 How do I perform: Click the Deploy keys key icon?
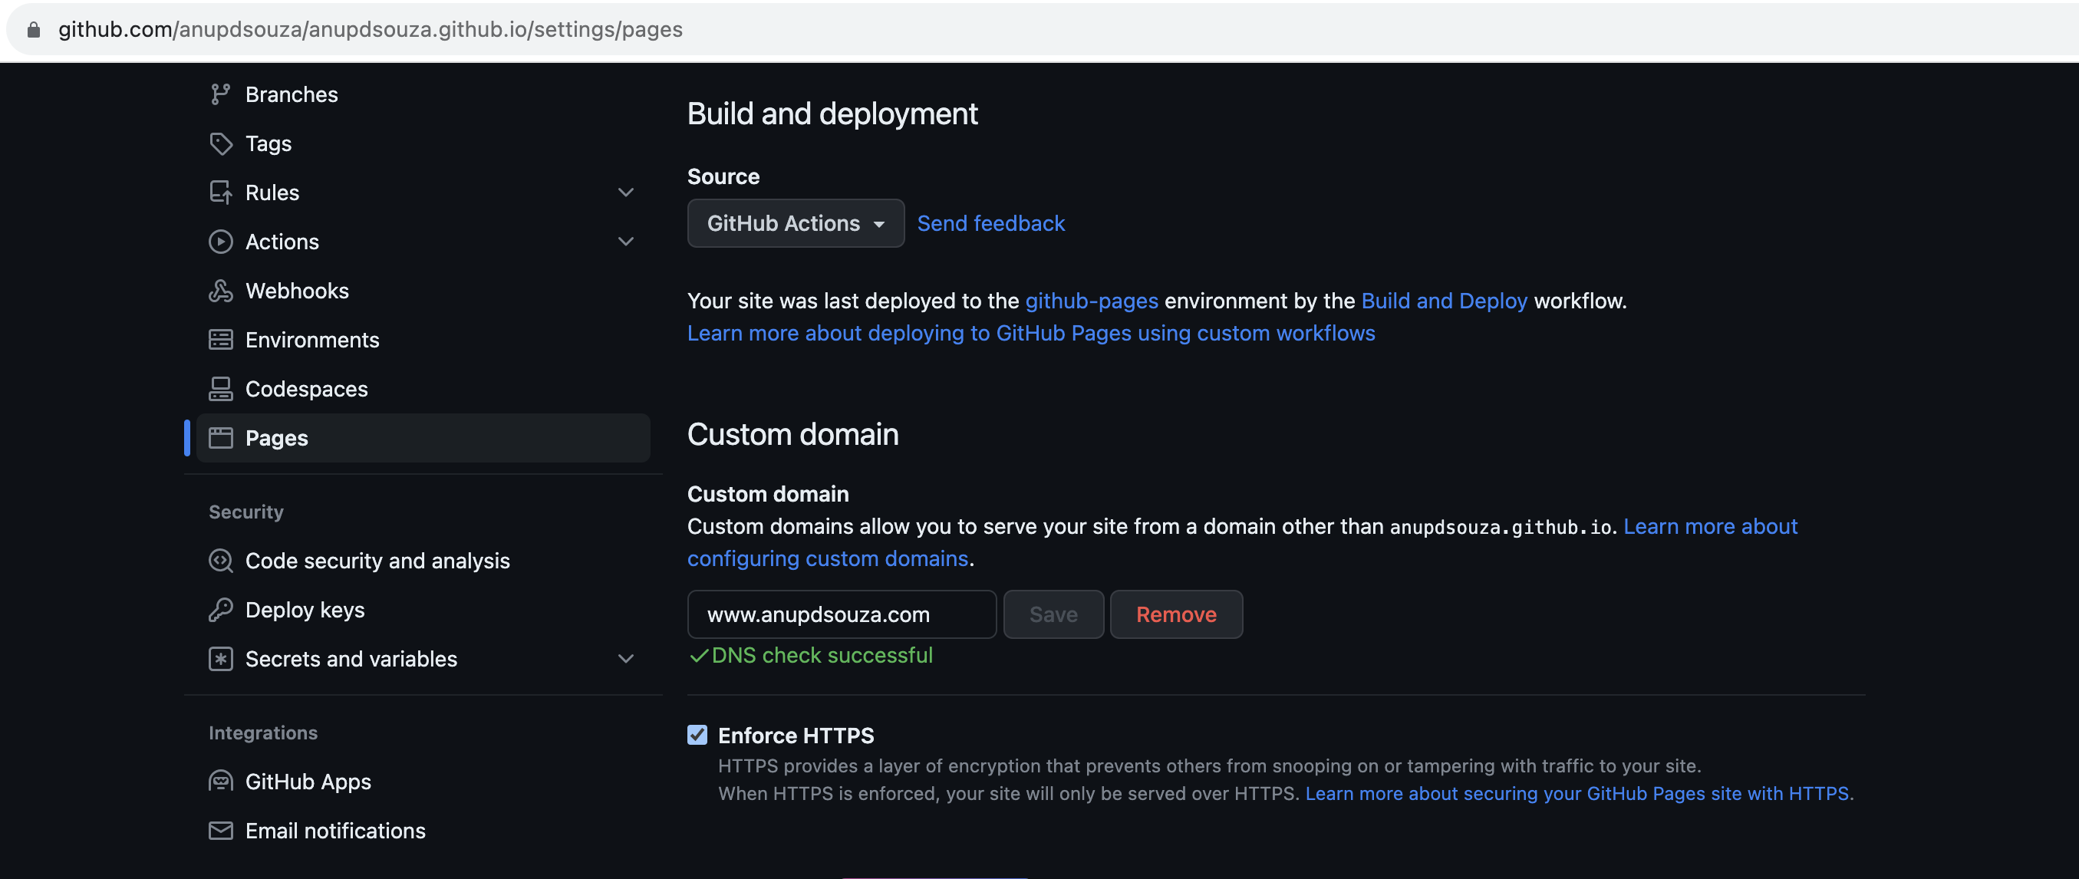tap(219, 610)
